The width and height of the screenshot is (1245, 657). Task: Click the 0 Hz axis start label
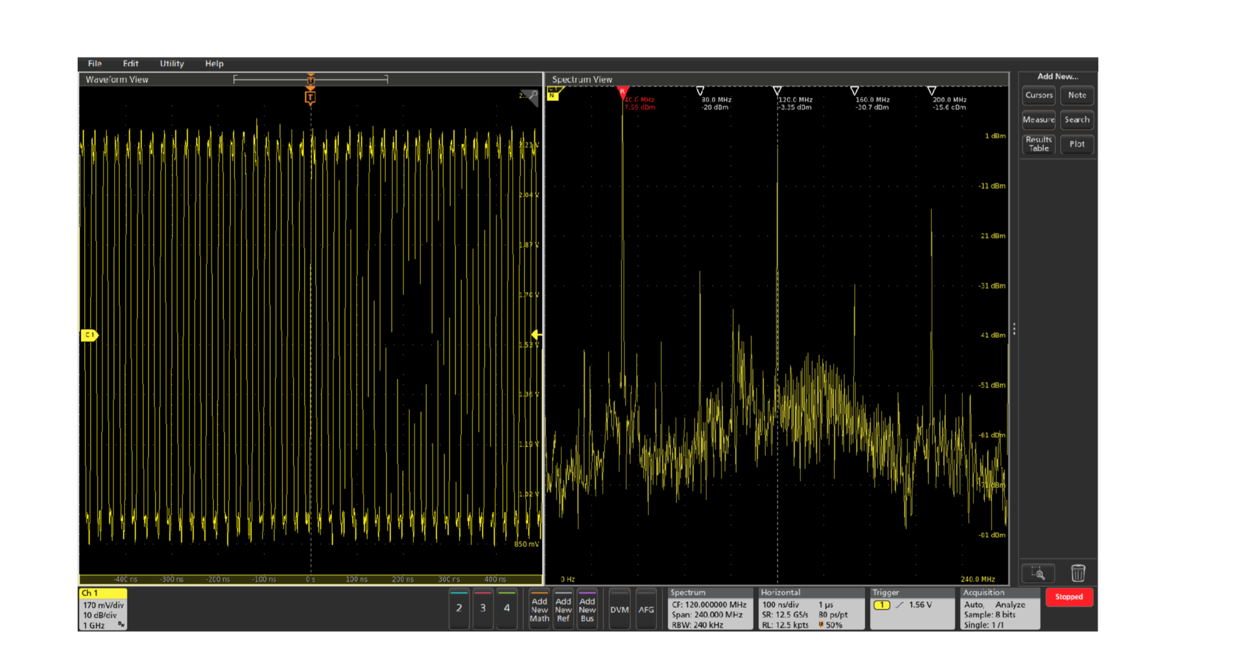(567, 579)
